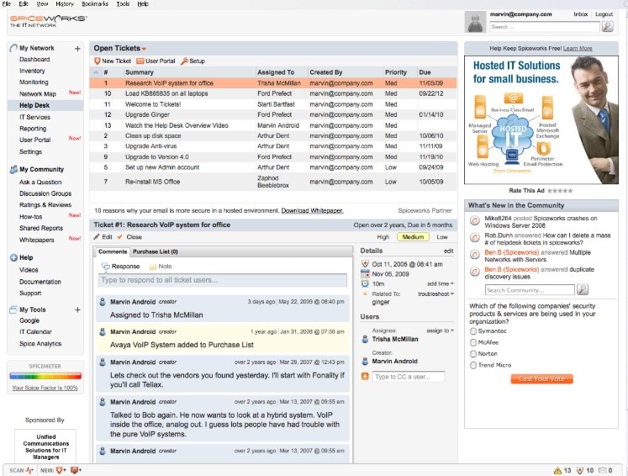
Task: Click the plus icon next to My Network
Action: pyautogui.click(x=77, y=49)
